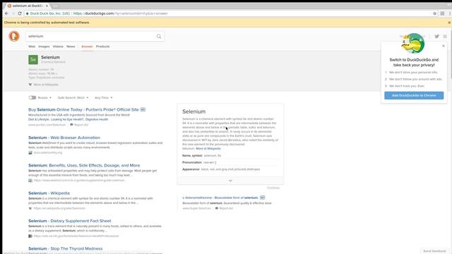Click the Feedback link below info box
Image resolution: width=452 pixels, height=254 pixels.
[273, 188]
